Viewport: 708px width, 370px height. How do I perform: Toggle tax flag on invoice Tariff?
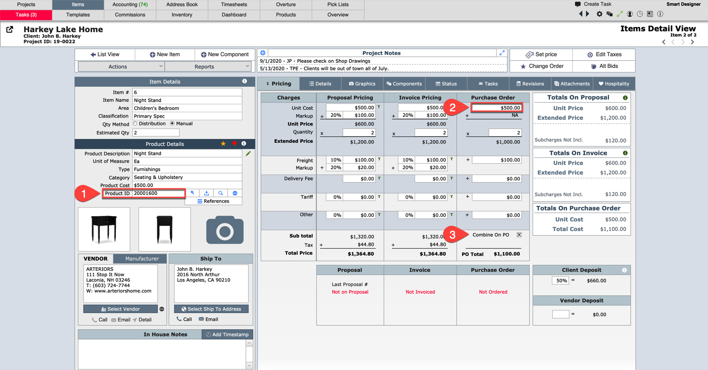click(451, 196)
